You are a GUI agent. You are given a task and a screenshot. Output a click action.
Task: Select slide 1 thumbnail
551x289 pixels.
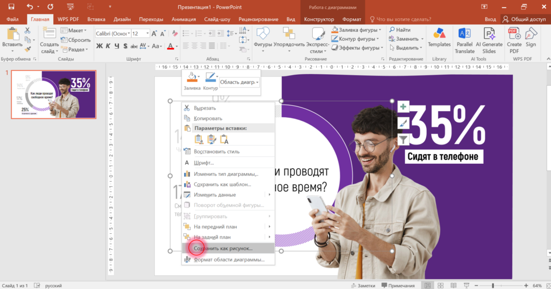53,95
